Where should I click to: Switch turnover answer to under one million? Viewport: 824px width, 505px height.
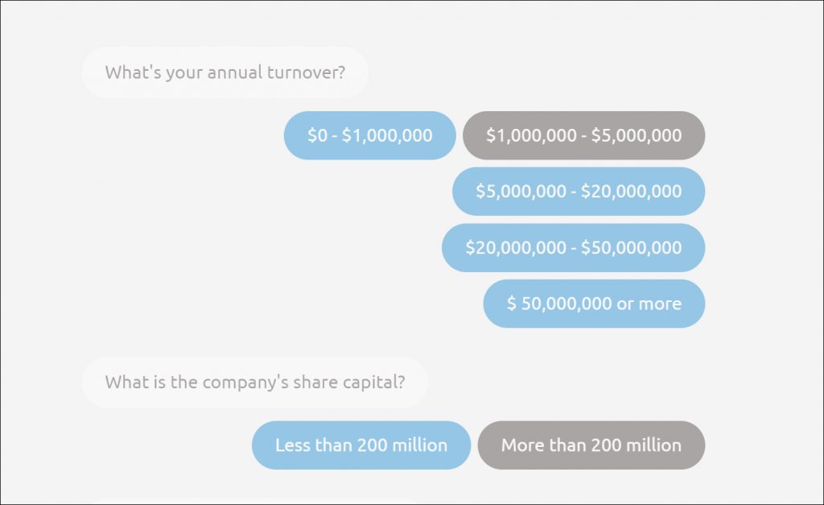pos(369,135)
